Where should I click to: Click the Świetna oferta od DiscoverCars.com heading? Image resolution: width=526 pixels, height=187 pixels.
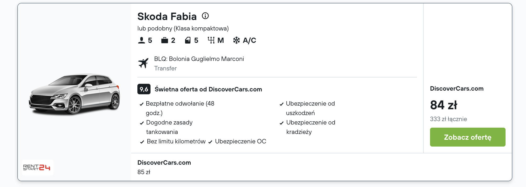click(x=208, y=89)
